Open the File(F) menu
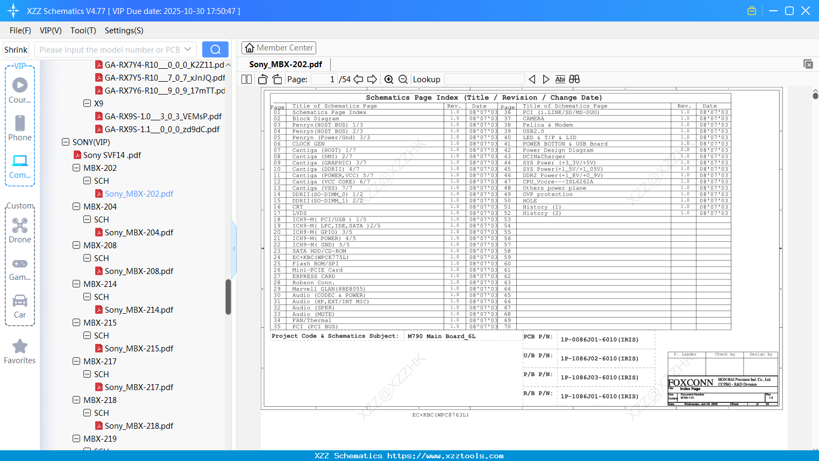Image resolution: width=819 pixels, height=461 pixels. point(20,31)
